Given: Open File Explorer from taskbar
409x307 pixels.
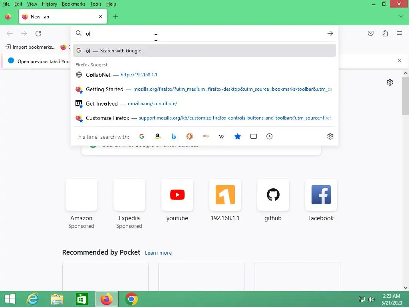Looking at the screenshot, I should (x=57, y=299).
